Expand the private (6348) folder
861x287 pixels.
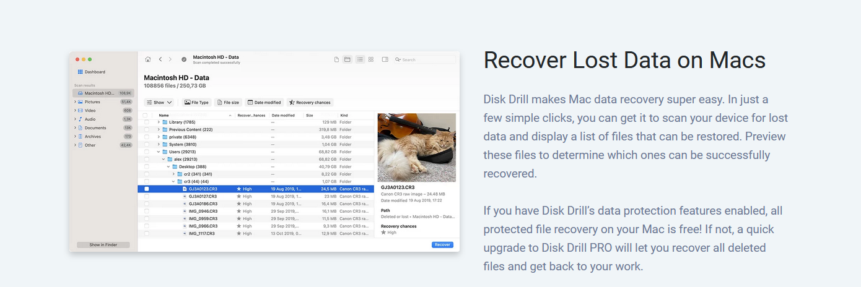click(x=159, y=137)
